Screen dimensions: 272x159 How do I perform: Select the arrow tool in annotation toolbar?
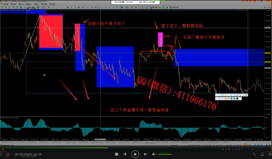[x=222, y=95]
